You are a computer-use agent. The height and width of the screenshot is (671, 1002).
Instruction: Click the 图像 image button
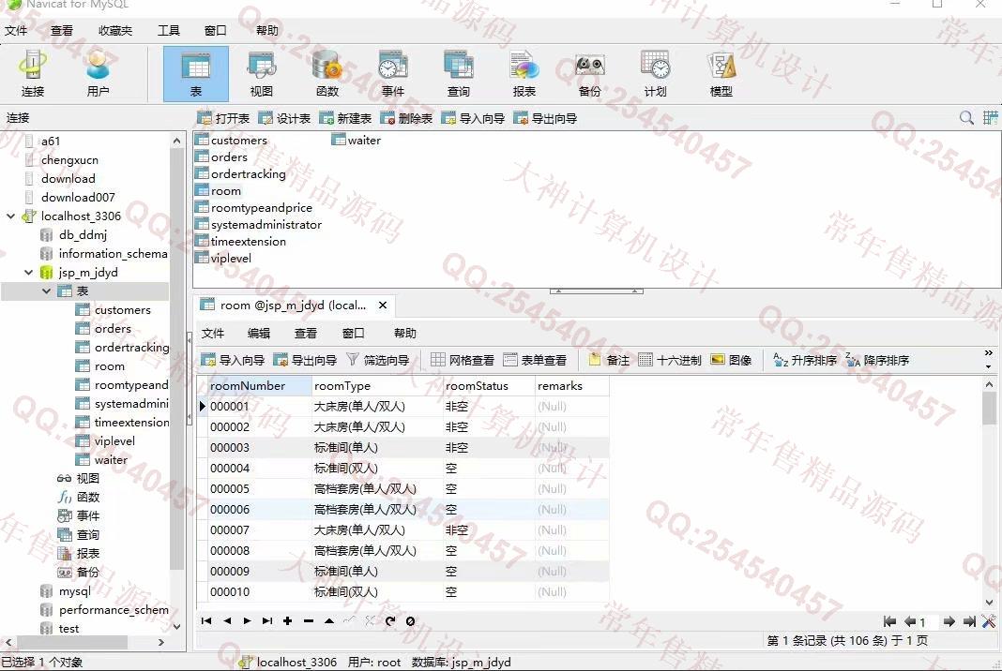pyautogui.click(x=731, y=360)
